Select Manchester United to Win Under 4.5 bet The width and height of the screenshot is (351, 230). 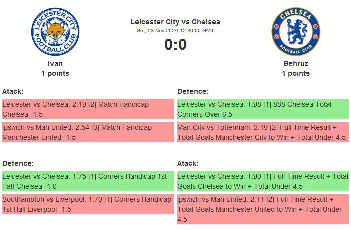[263, 209]
